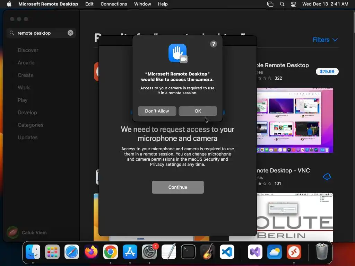Screen dimensions: 355x266
Task: Click Don't Allow in camera dialog
Action: point(157,111)
